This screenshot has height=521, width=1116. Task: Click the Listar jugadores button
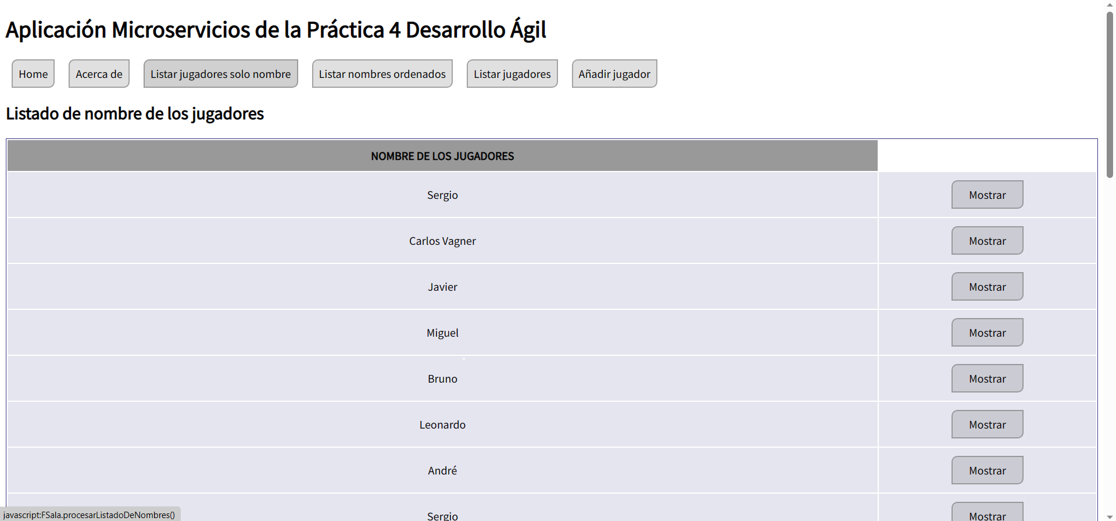pyautogui.click(x=512, y=73)
